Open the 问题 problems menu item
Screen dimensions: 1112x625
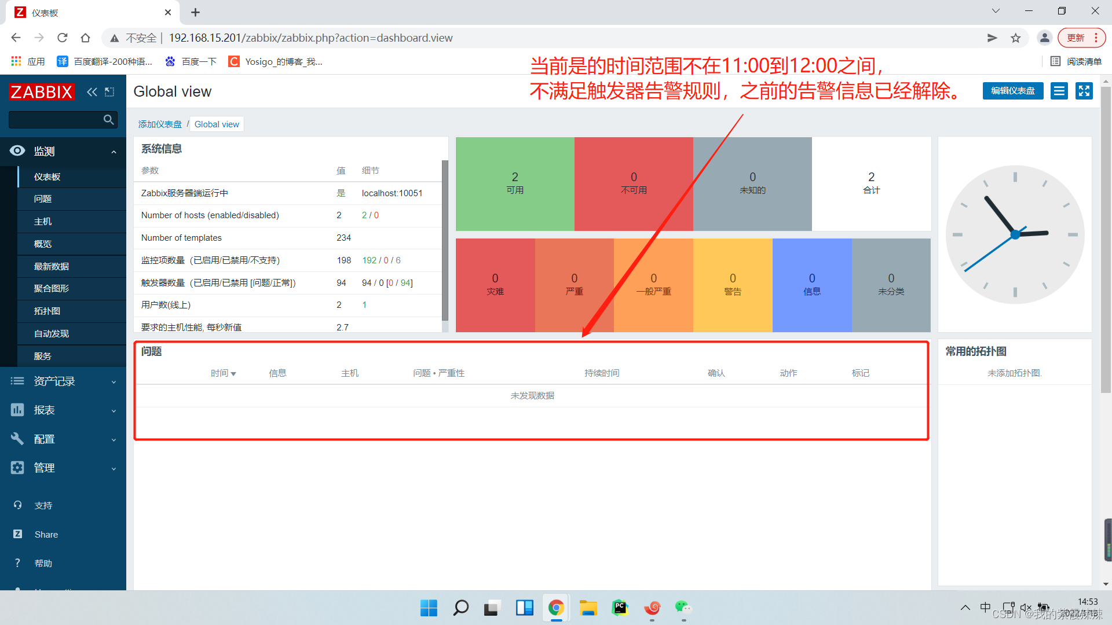(72, 199)
